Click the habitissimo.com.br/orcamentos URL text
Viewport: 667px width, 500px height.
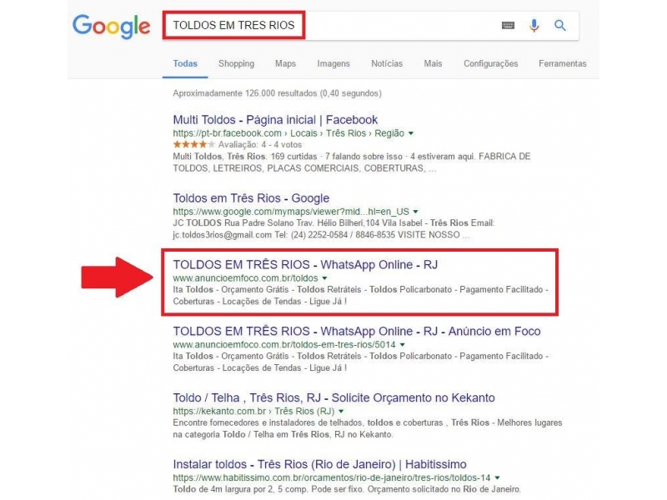tap(331, 477)
